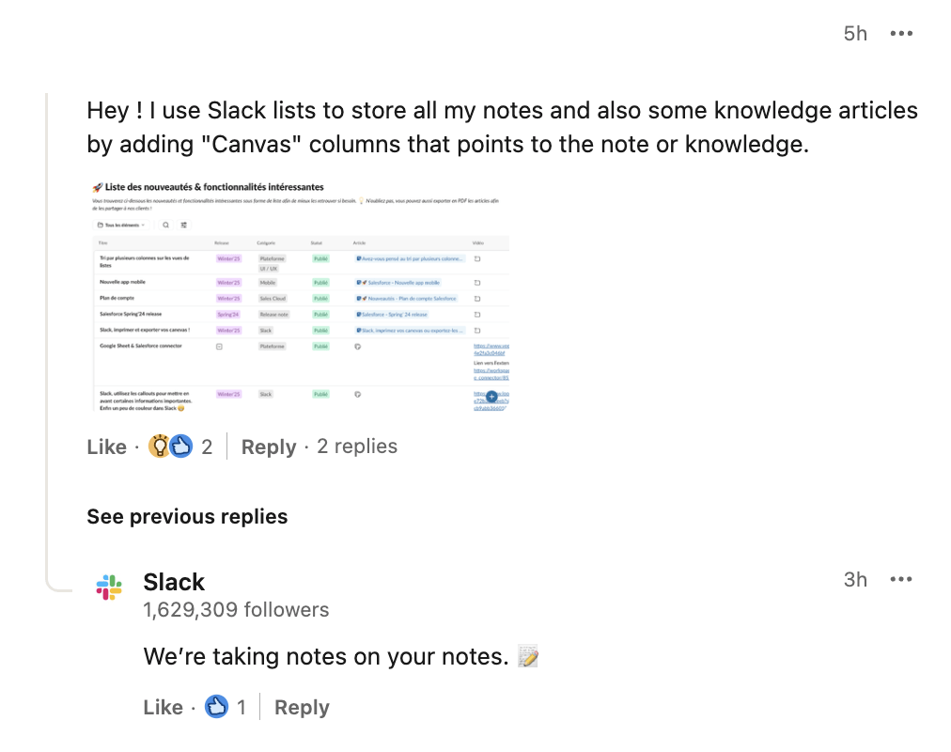The height and width of the screenshot is (752, 951).
Task: Click the "5h" timestamp on the first comment
Action: [x=855, y=34]
